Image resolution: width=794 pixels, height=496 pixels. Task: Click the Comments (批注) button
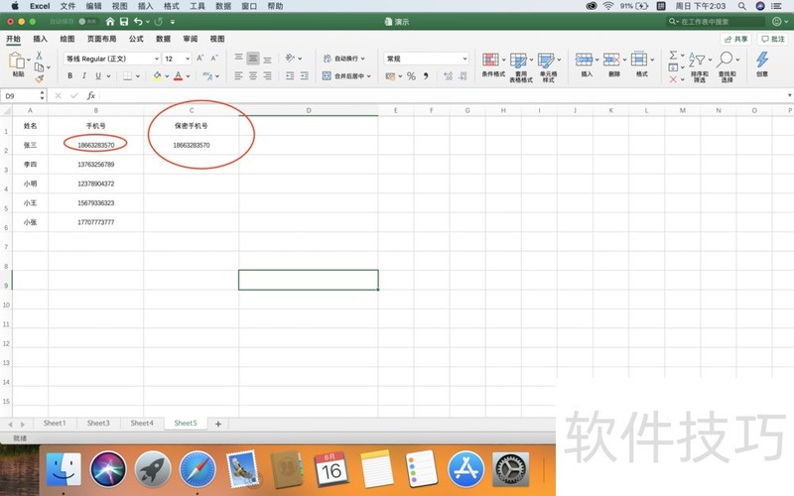coord(771,39)
